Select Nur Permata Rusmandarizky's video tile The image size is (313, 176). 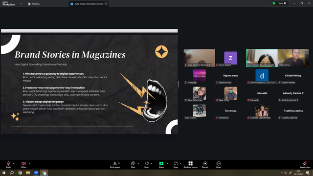coord(262,58)
